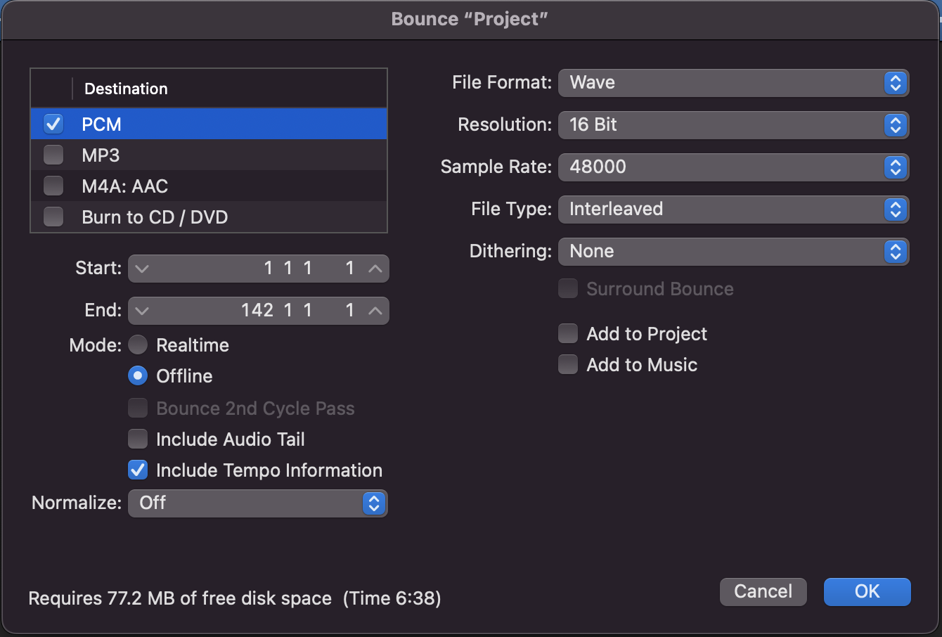Uncheck the PCM destination checkbox
The height and width of the screenshot is (637, 942).
(53, 124)
